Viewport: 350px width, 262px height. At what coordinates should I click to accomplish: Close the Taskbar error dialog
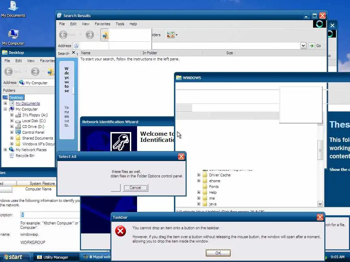pyautogui.click(x=320, y=217)
